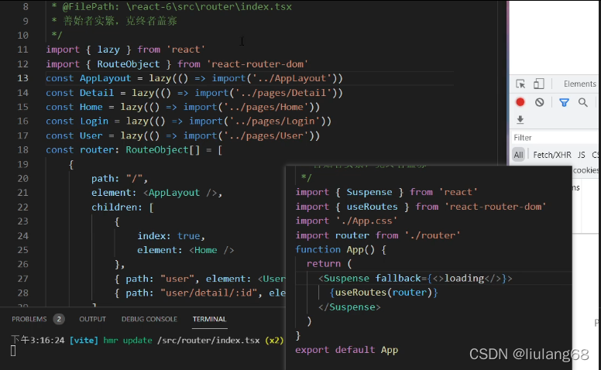Select the All request type filter
The image size is (601, 370).
518,155
